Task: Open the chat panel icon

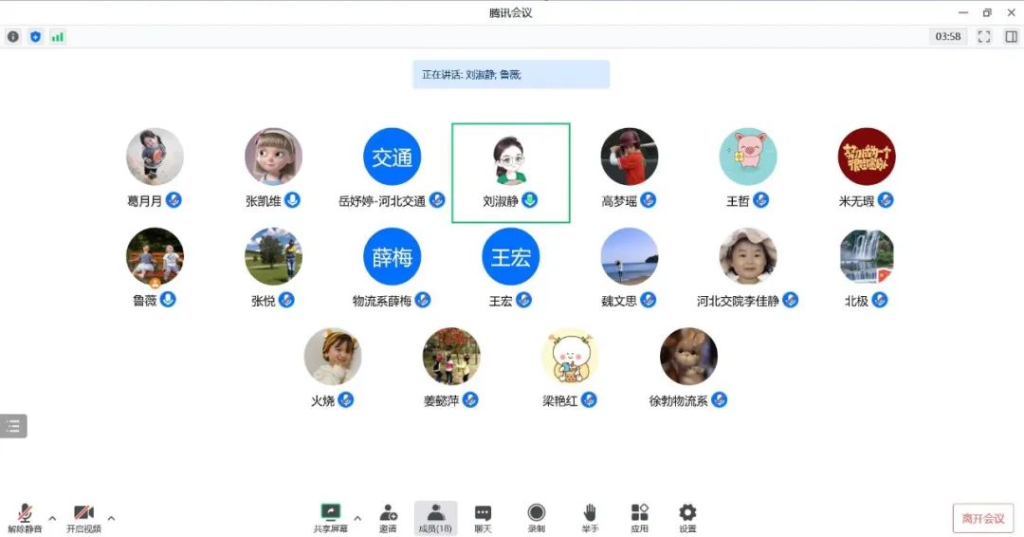Action: click(x=483, y=518)
